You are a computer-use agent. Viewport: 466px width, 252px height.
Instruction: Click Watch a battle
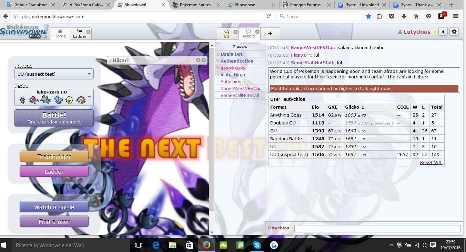click(x=54, y=207)
